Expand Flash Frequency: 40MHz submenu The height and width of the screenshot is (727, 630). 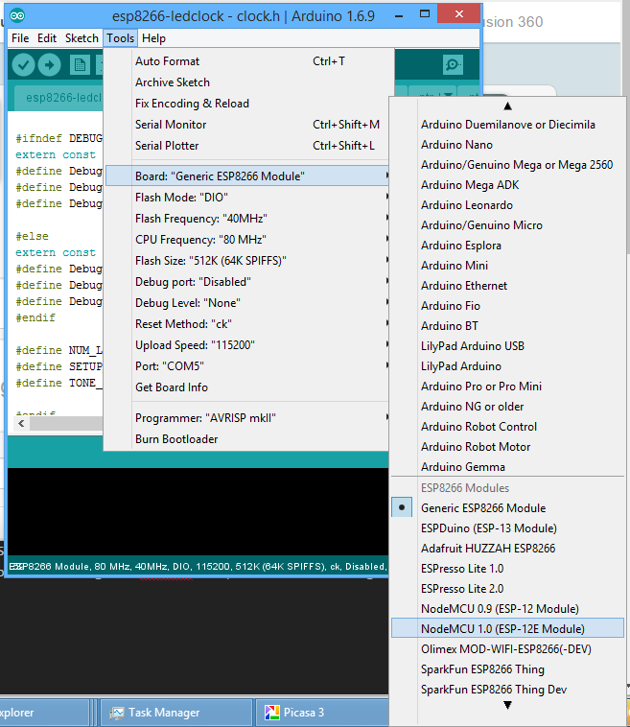[x=247, y=219]
